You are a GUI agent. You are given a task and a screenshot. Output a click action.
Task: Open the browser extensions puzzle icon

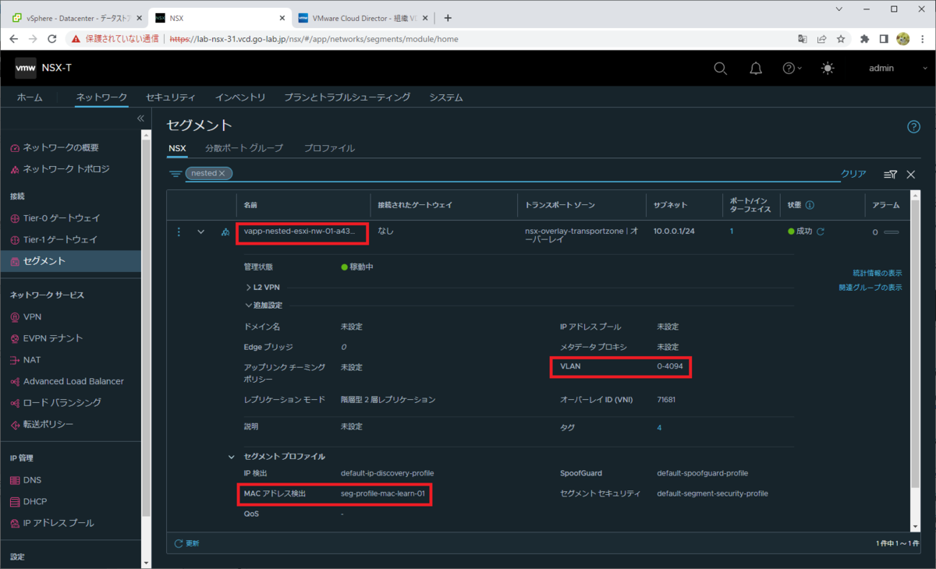tap(864, 38)
